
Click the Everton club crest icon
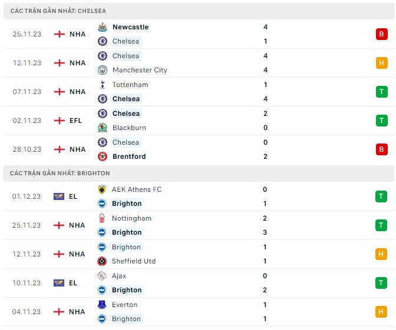click(103, 305)
